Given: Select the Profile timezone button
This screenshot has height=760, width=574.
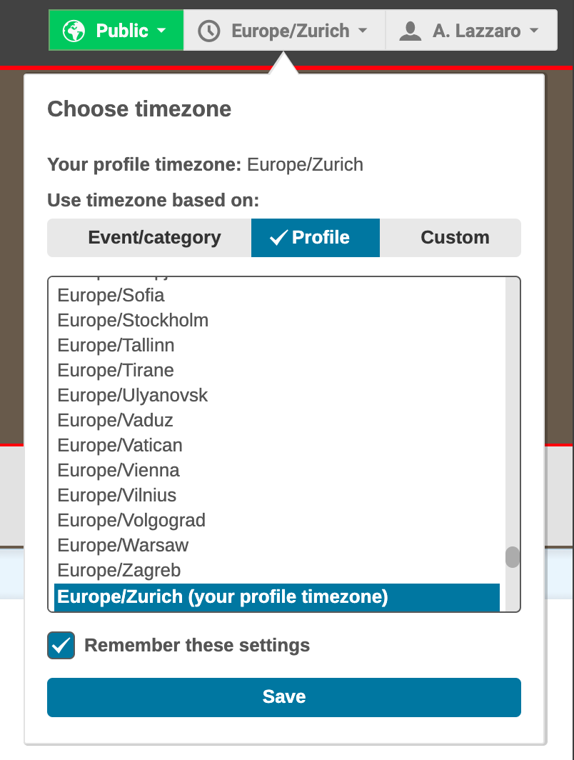Looking at the screenshot, I should coord(316,238).
